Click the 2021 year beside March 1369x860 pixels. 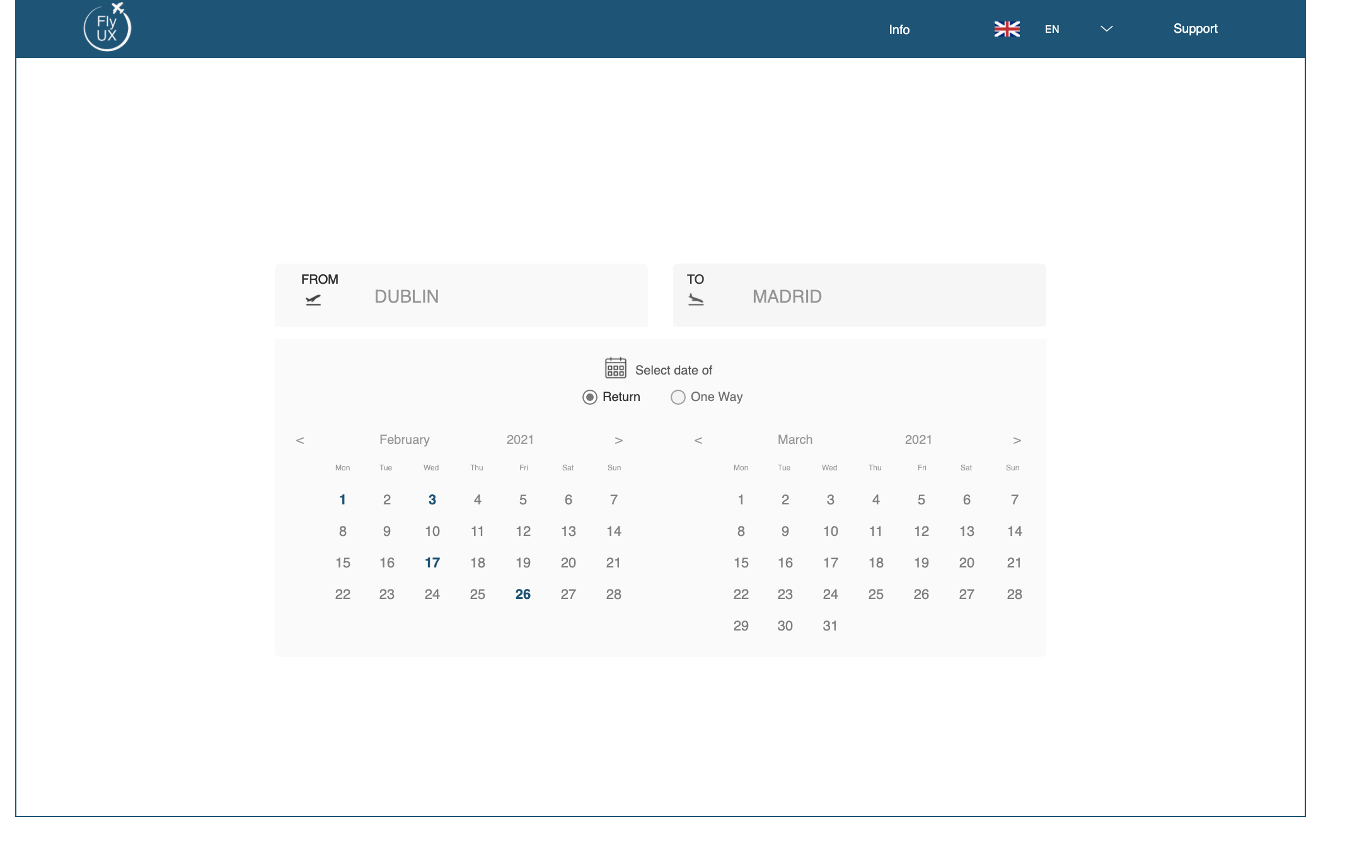919,439
